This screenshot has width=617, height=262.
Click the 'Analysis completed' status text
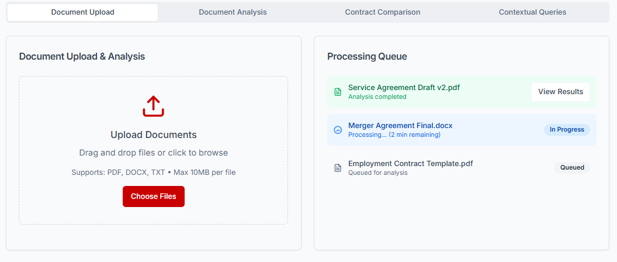tap(377, 97)
